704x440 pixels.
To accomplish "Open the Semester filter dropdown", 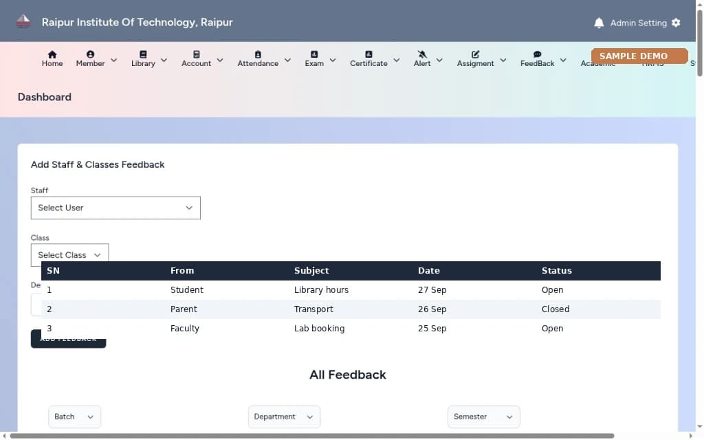I will pos(483,417).
